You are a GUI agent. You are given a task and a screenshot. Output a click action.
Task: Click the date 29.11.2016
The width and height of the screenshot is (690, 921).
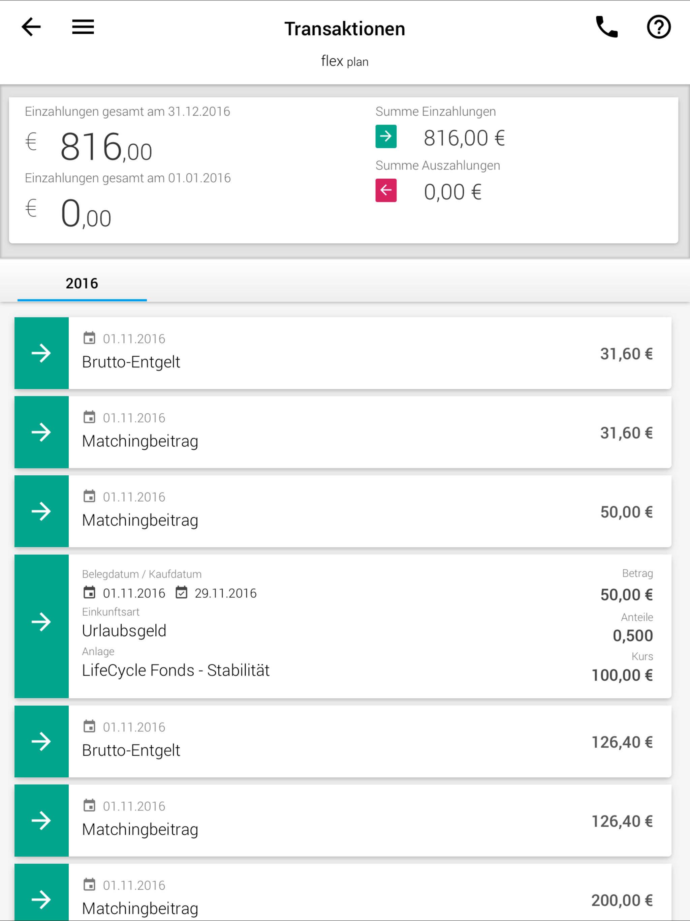click(225, 593)
